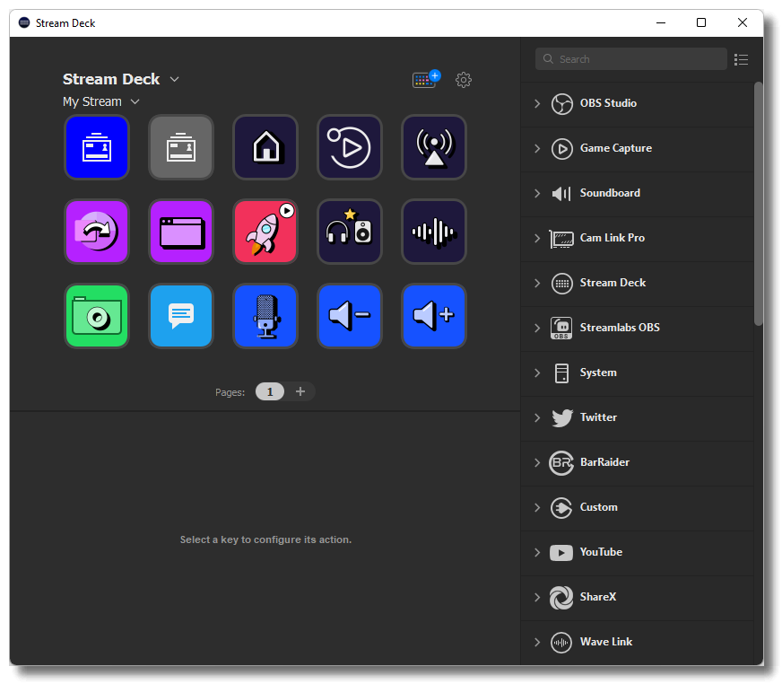
Task: Close the Stream Deck window
Action: tap(743, 22)
